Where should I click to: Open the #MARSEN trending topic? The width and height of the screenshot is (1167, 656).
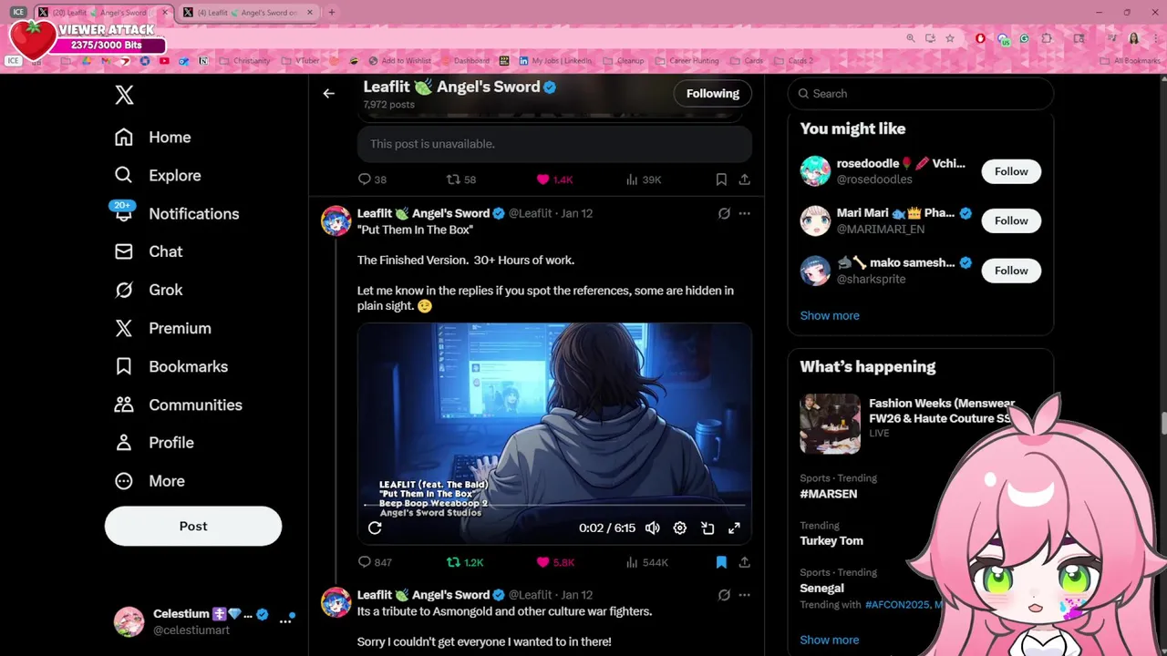click(x=829, y=494)
